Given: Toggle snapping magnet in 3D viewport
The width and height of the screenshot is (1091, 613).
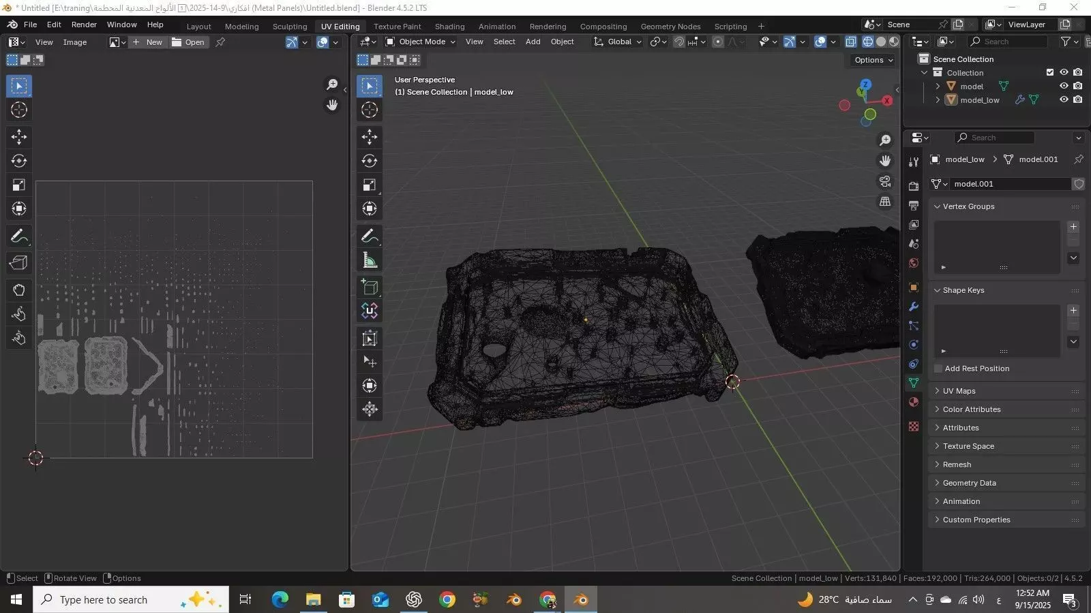Looking at the screenshot, I should pyautogui.click(x=679, y=42).
